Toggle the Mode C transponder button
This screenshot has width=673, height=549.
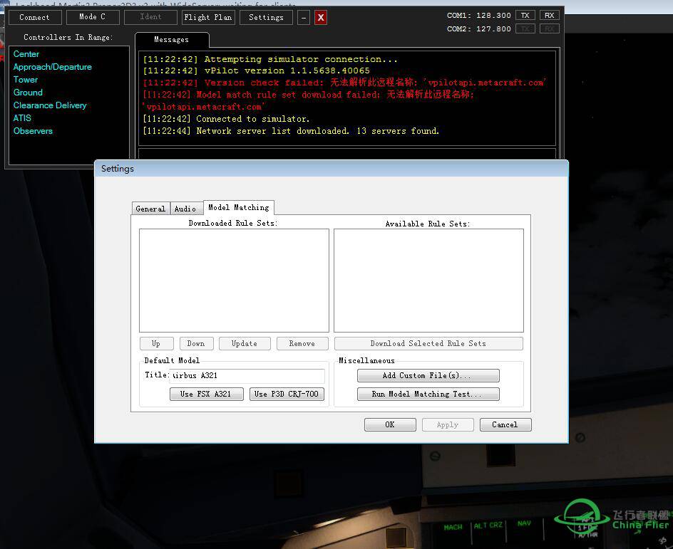click(92, 17)
